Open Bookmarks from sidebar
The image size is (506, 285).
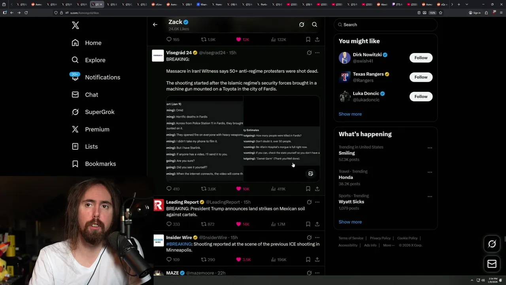pyautogui.click(x=94, y=164)
